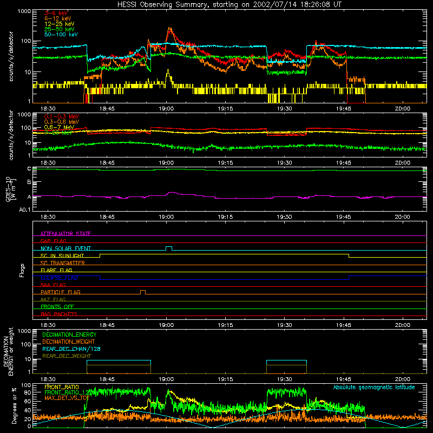Image resolution: width=433 pixels, height=433 pixels.
Task: Select the FLARE_FLAG label
Action: 56,270
